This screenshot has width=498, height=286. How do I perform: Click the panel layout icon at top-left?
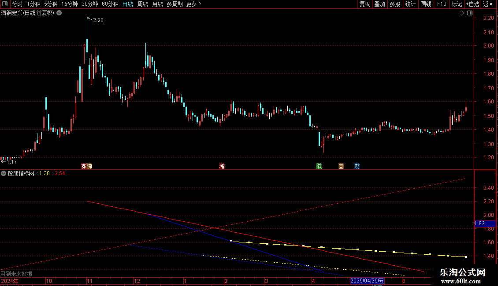click(x=5, y=4)
